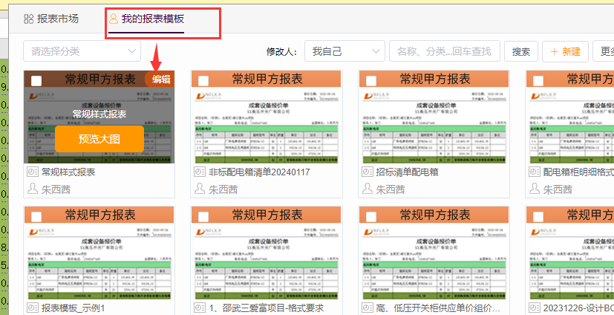Select the 招标清单配电箱 template name
The height and width of the screenshot is (315, 614).
(x=408, y=172)
